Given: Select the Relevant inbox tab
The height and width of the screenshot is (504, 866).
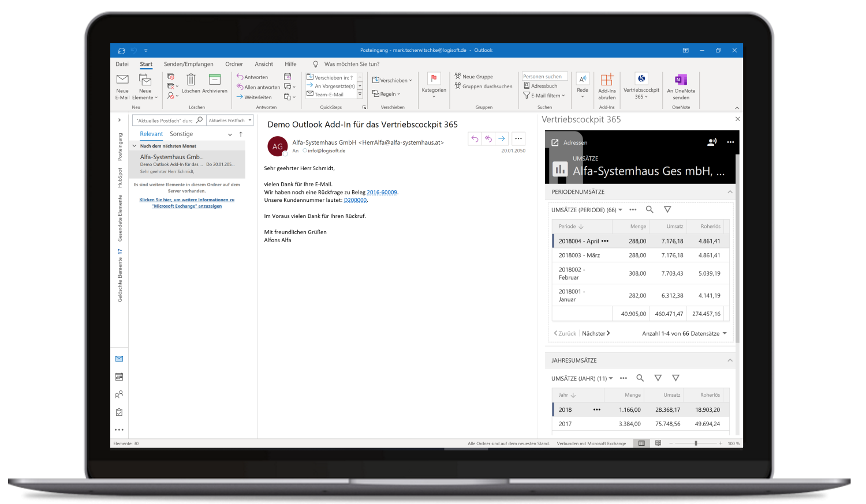Looking at the screenshot, I should [x=151, y=134].
